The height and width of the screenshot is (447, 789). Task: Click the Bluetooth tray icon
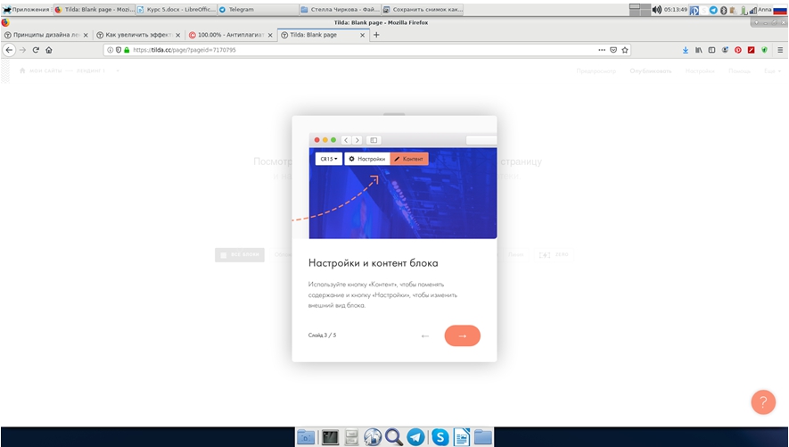coord(724,10)
